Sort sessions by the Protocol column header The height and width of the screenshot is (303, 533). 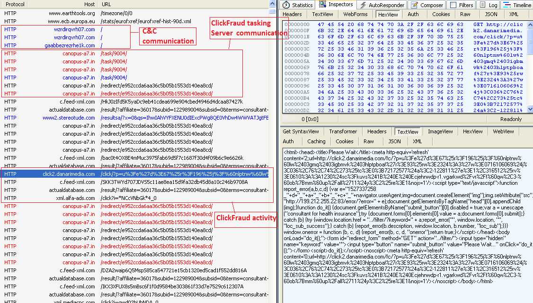tap(15, 4)
